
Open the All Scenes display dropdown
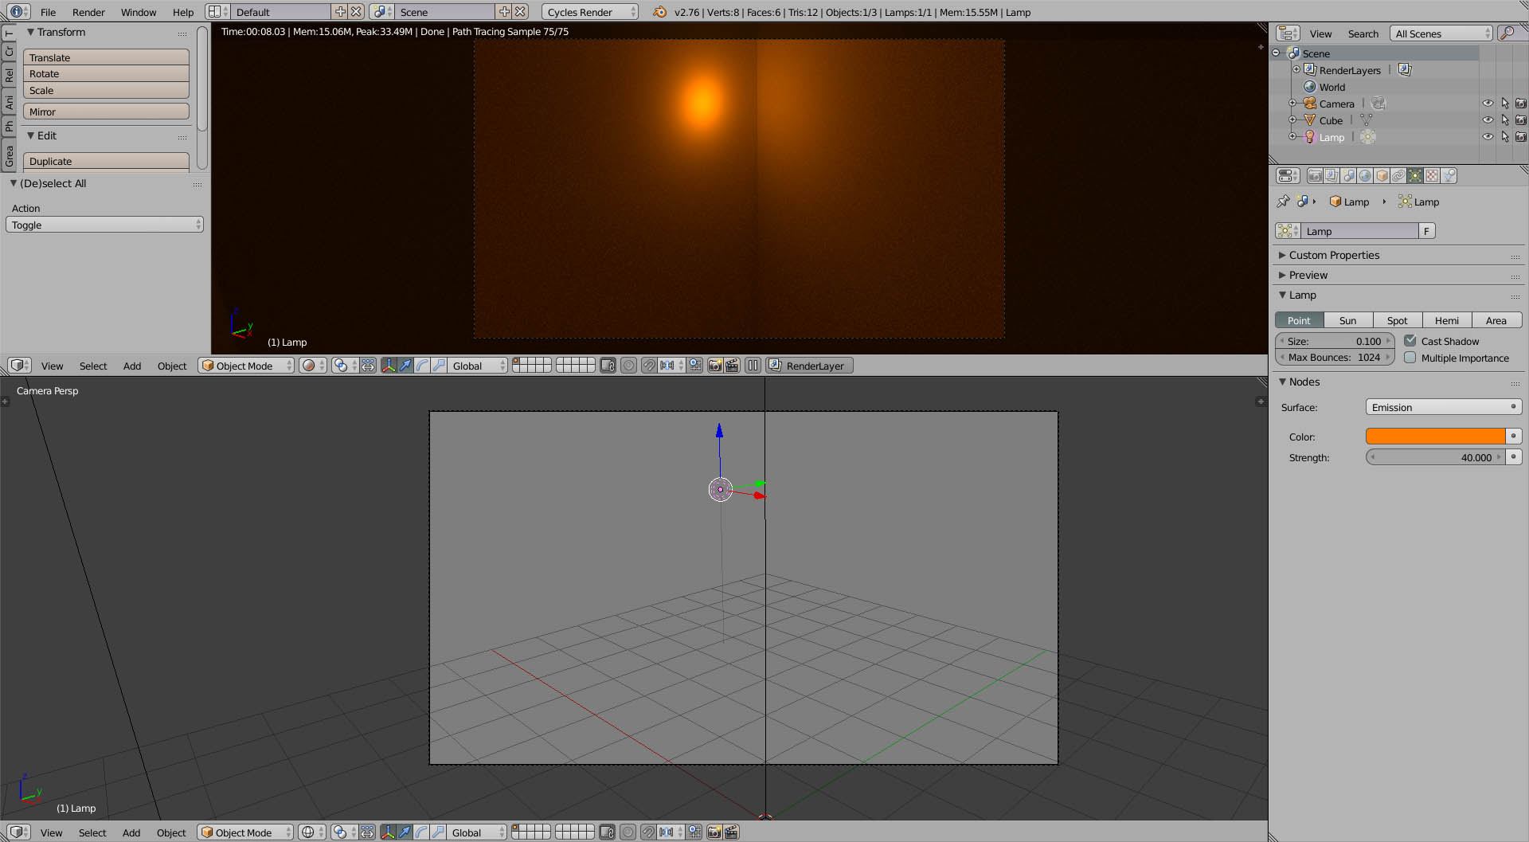1441,33
